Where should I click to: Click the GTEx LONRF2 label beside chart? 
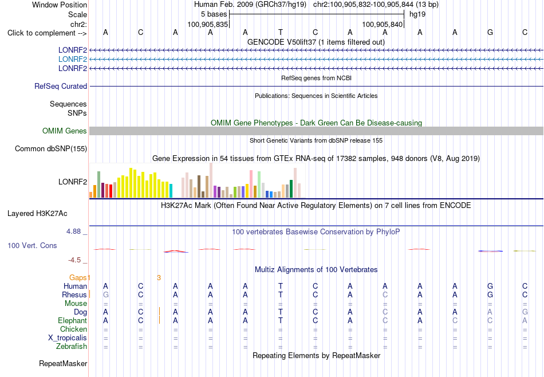(x=73, y=182)
